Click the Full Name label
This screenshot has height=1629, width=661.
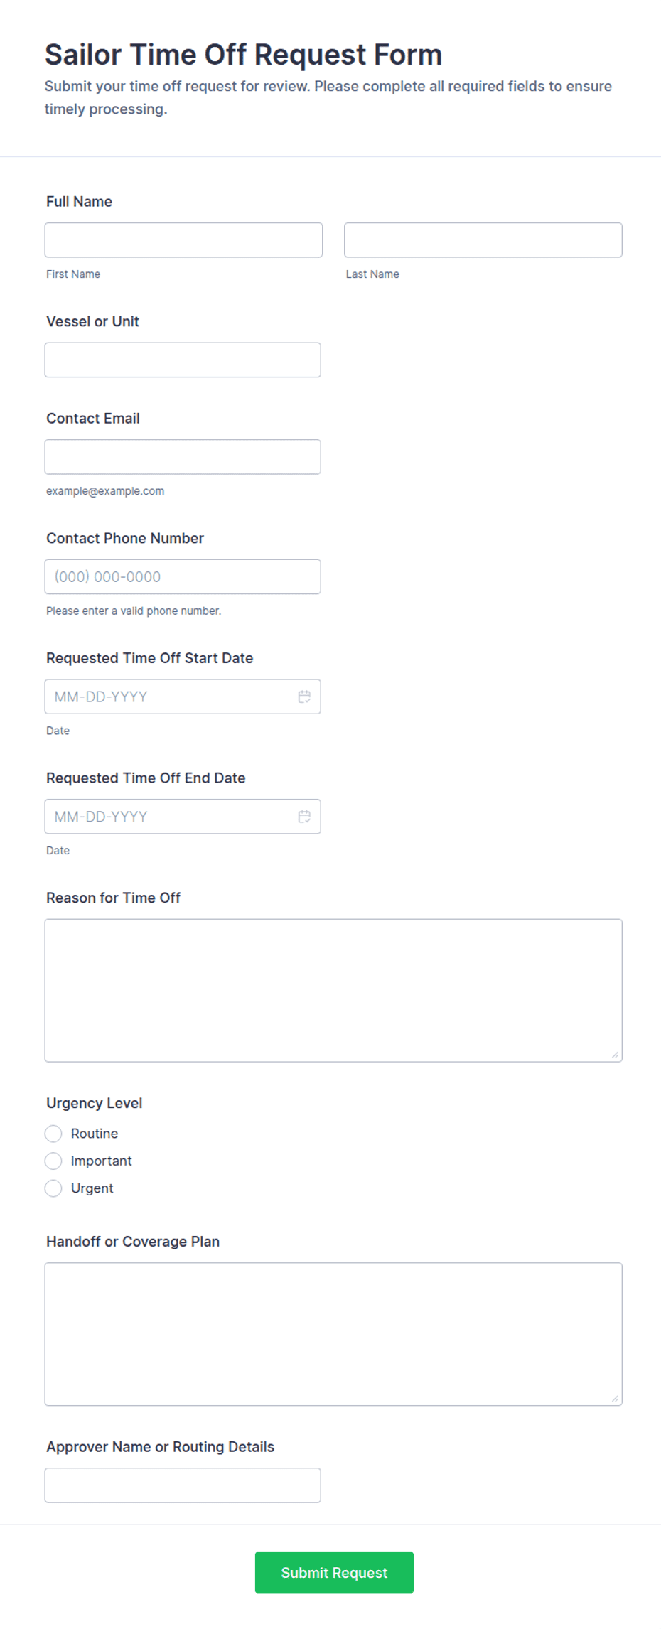coord(79,202)
